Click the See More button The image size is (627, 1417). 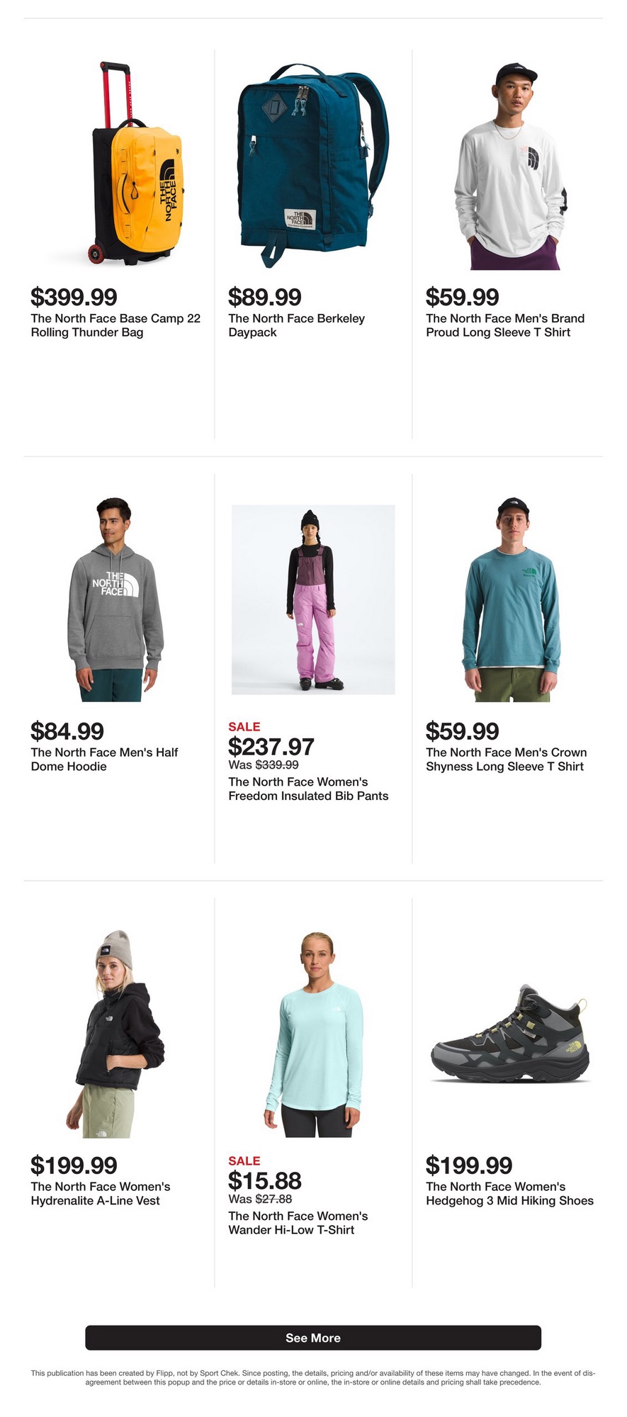click(x=313, y=1338)
